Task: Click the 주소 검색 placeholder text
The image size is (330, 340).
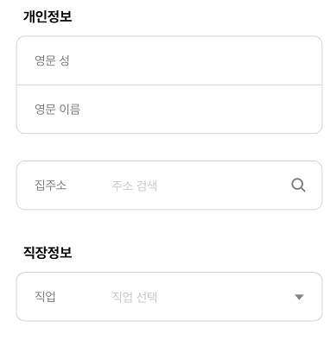Action: coord(134,186)
